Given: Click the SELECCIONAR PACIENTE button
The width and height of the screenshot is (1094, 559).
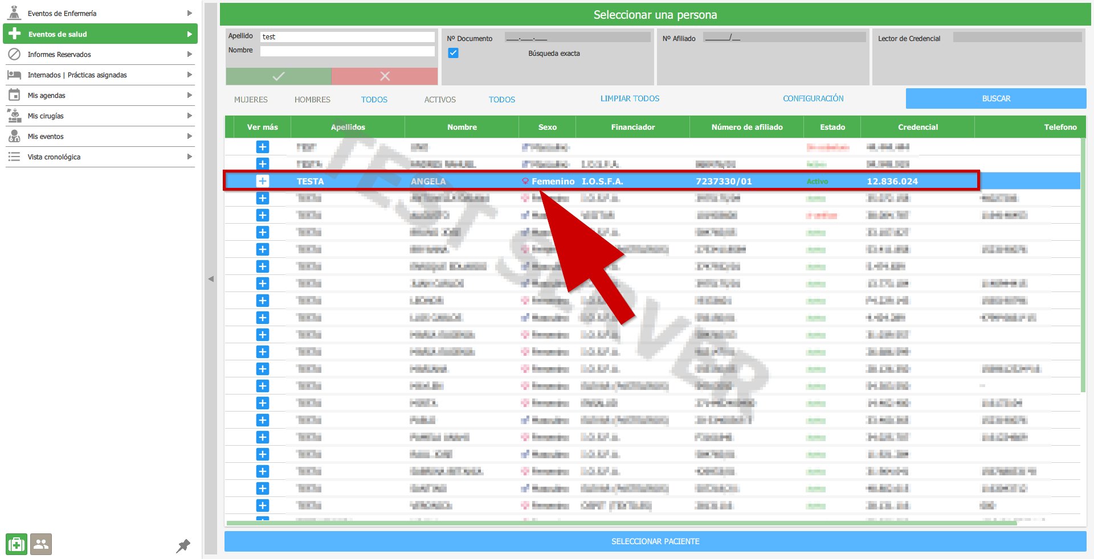Looking at the screenshot, I should tap(655, 541).
